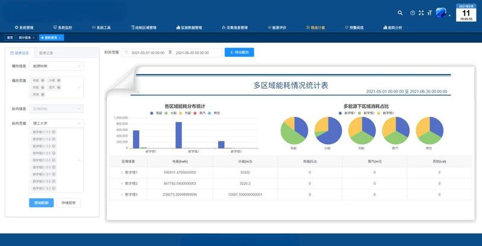This screenshot has height=246, width=482.
Task: Click the font size icon in header
Action: 430,13
